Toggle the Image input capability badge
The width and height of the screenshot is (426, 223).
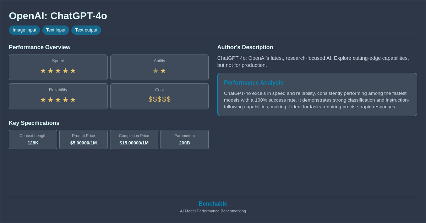coord(24,30)
